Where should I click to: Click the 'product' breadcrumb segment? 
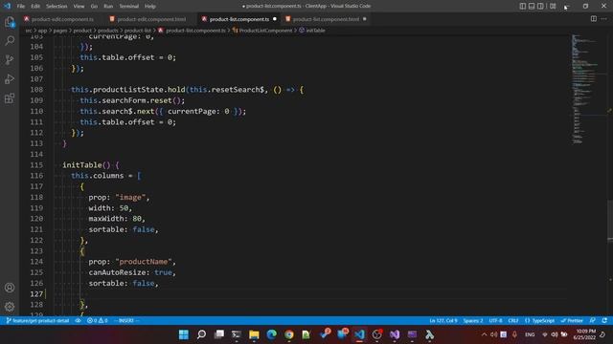82,30
